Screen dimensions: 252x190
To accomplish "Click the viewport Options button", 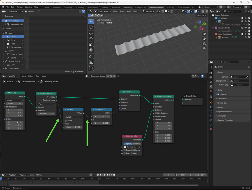I will [x=202, y=15].
